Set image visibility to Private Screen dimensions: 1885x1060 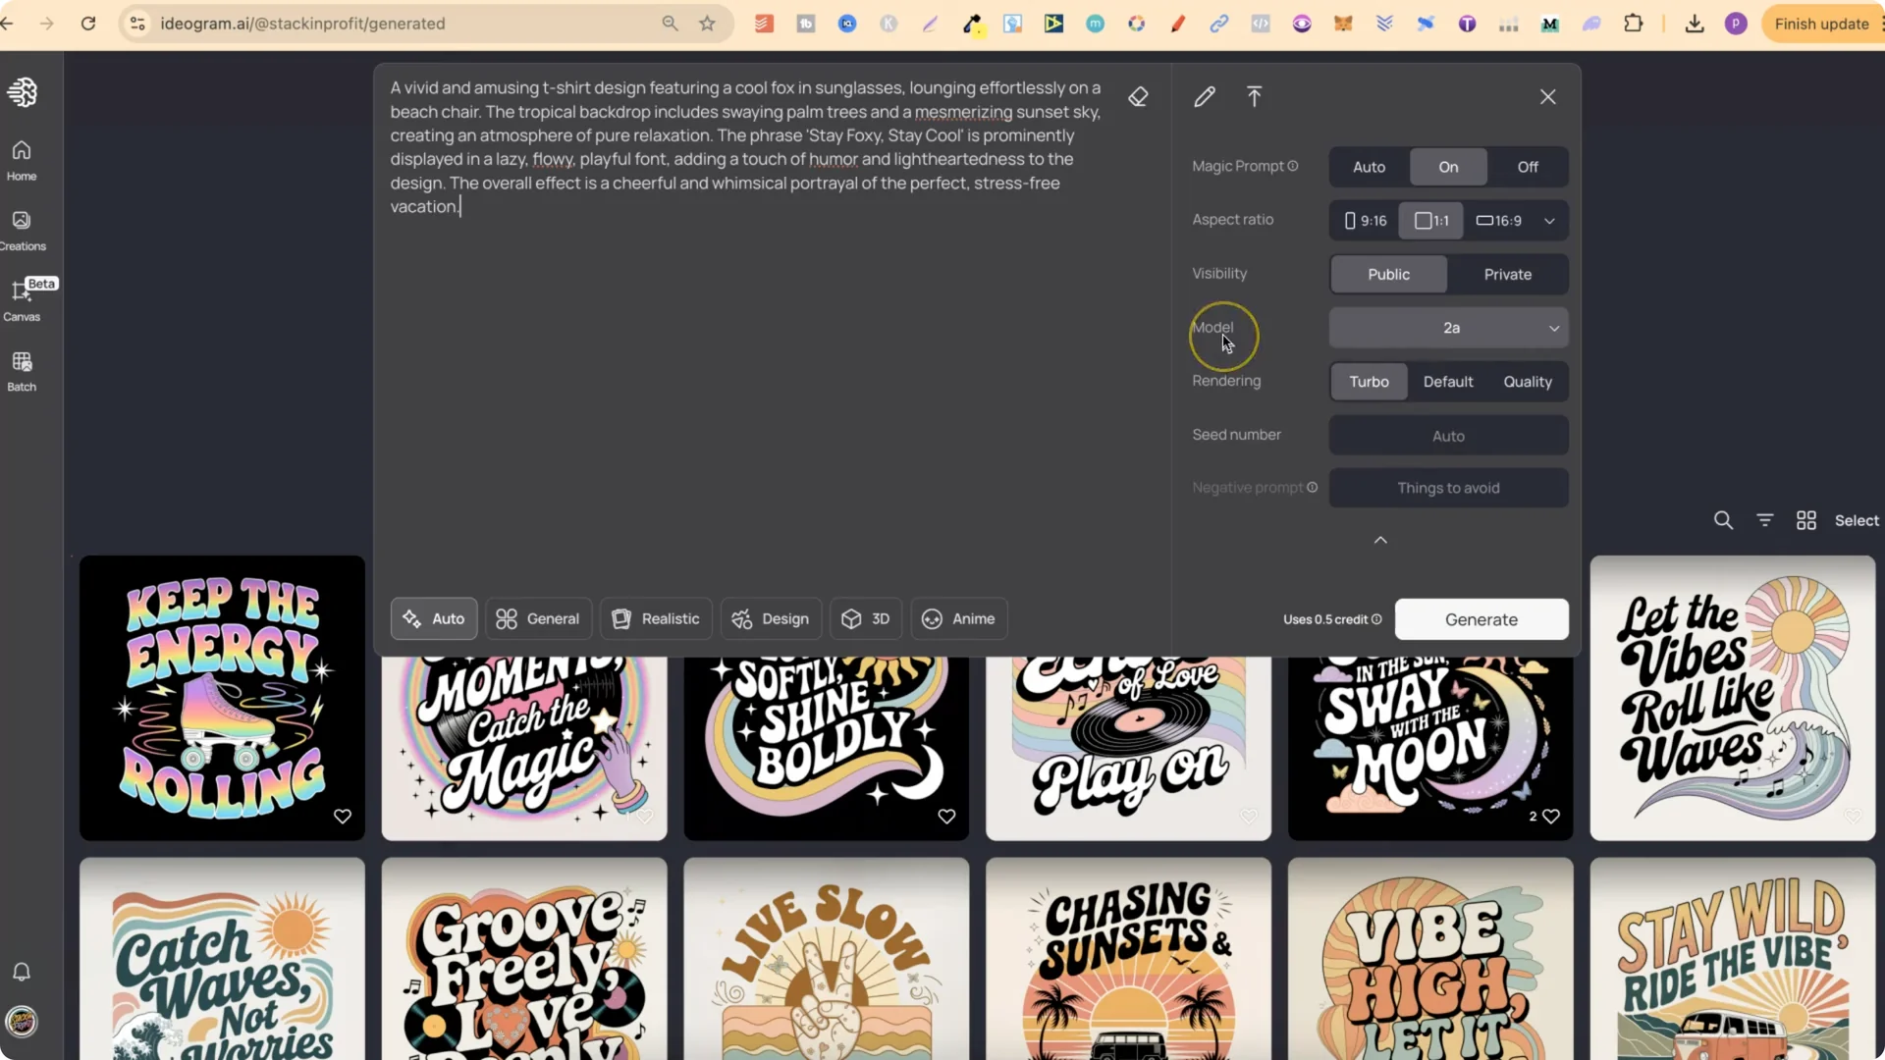pyautogui.click(x=1507, y=274)
